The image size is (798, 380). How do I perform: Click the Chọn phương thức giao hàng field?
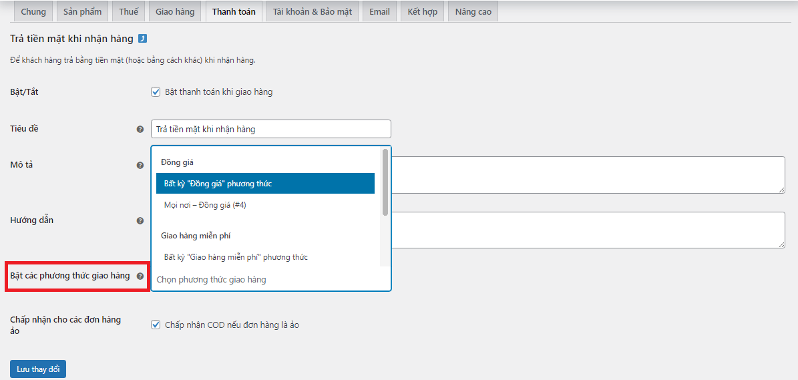coord(267,280)
